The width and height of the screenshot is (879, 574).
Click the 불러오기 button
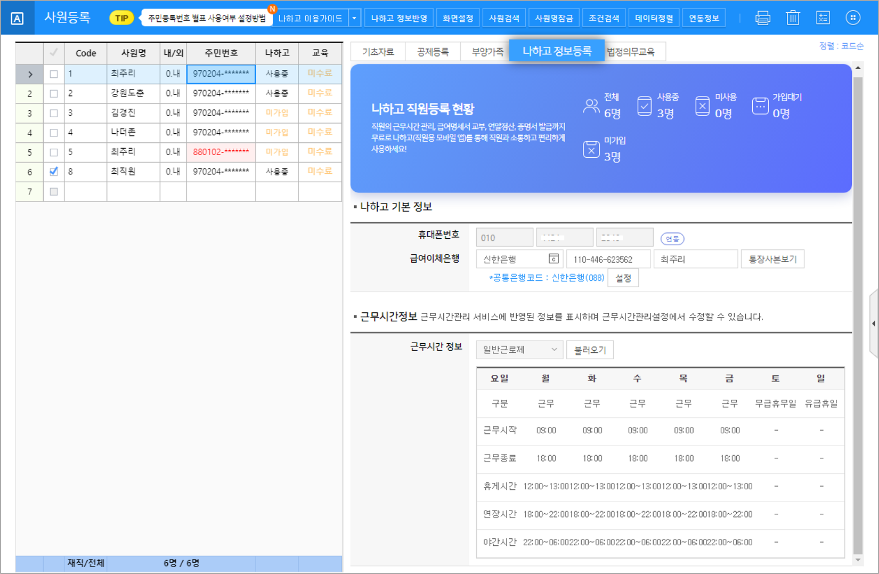tap(590, 350)
